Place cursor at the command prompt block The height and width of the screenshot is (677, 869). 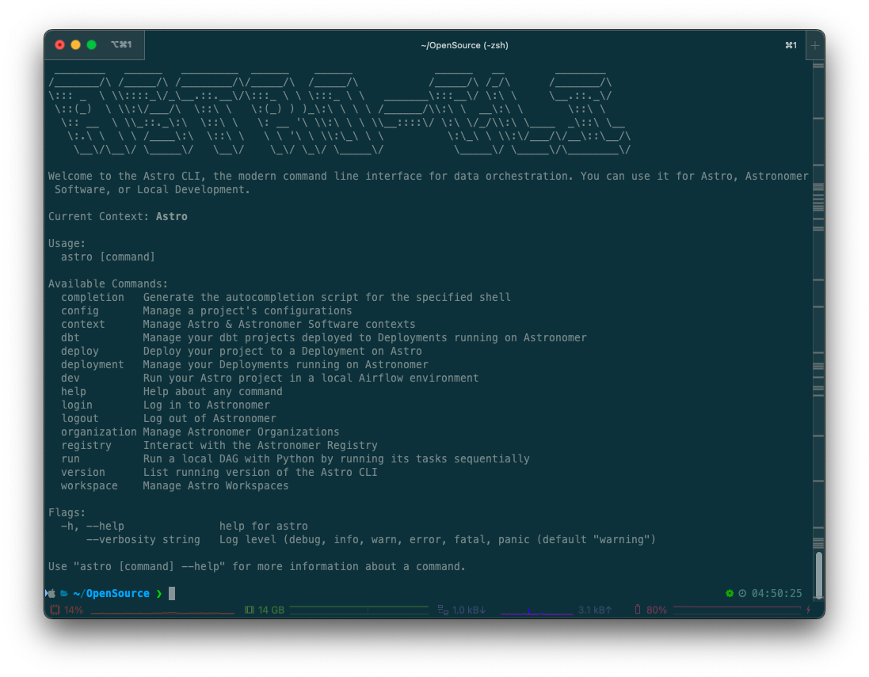click(x=172, y=593)
